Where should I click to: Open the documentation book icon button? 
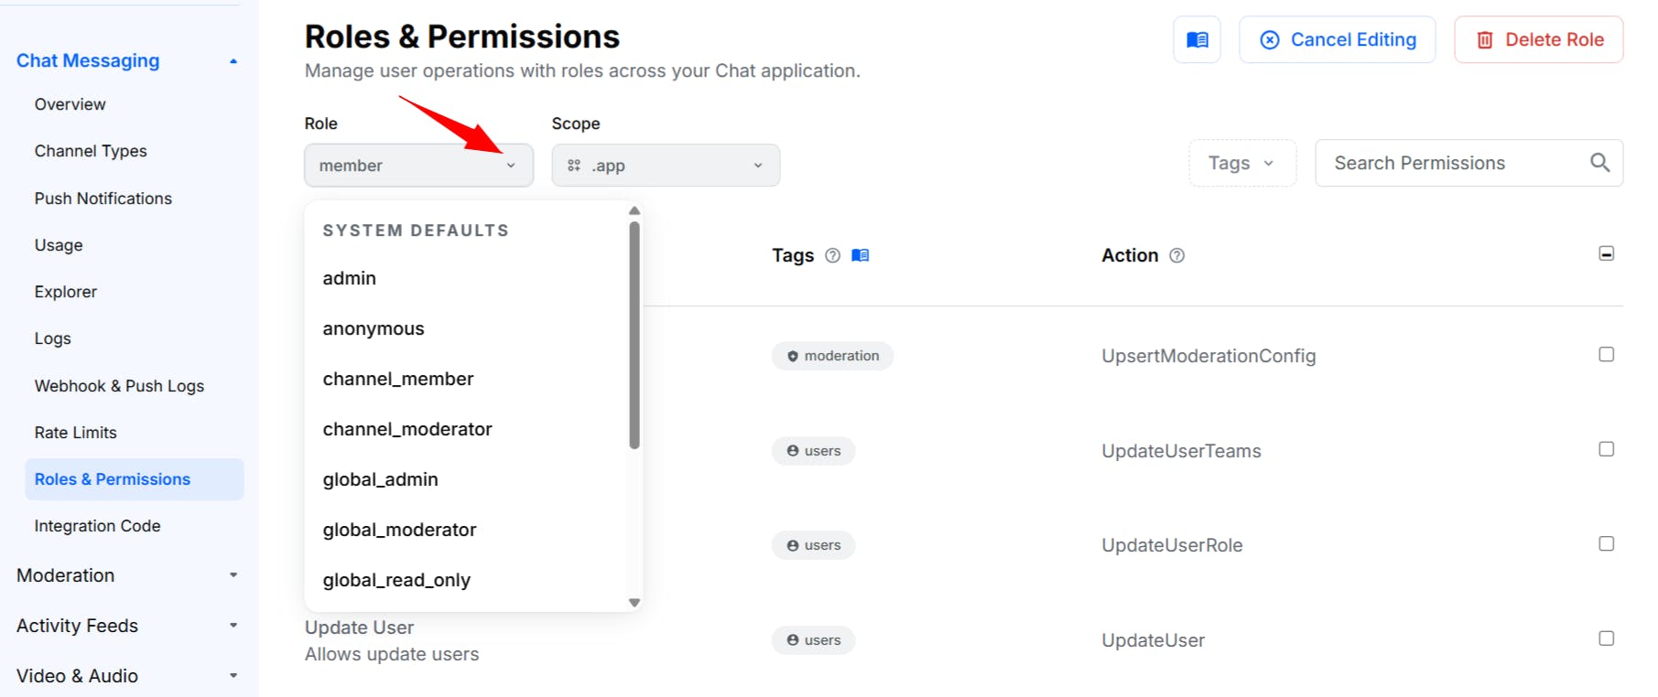click(x=1197, y=39)
